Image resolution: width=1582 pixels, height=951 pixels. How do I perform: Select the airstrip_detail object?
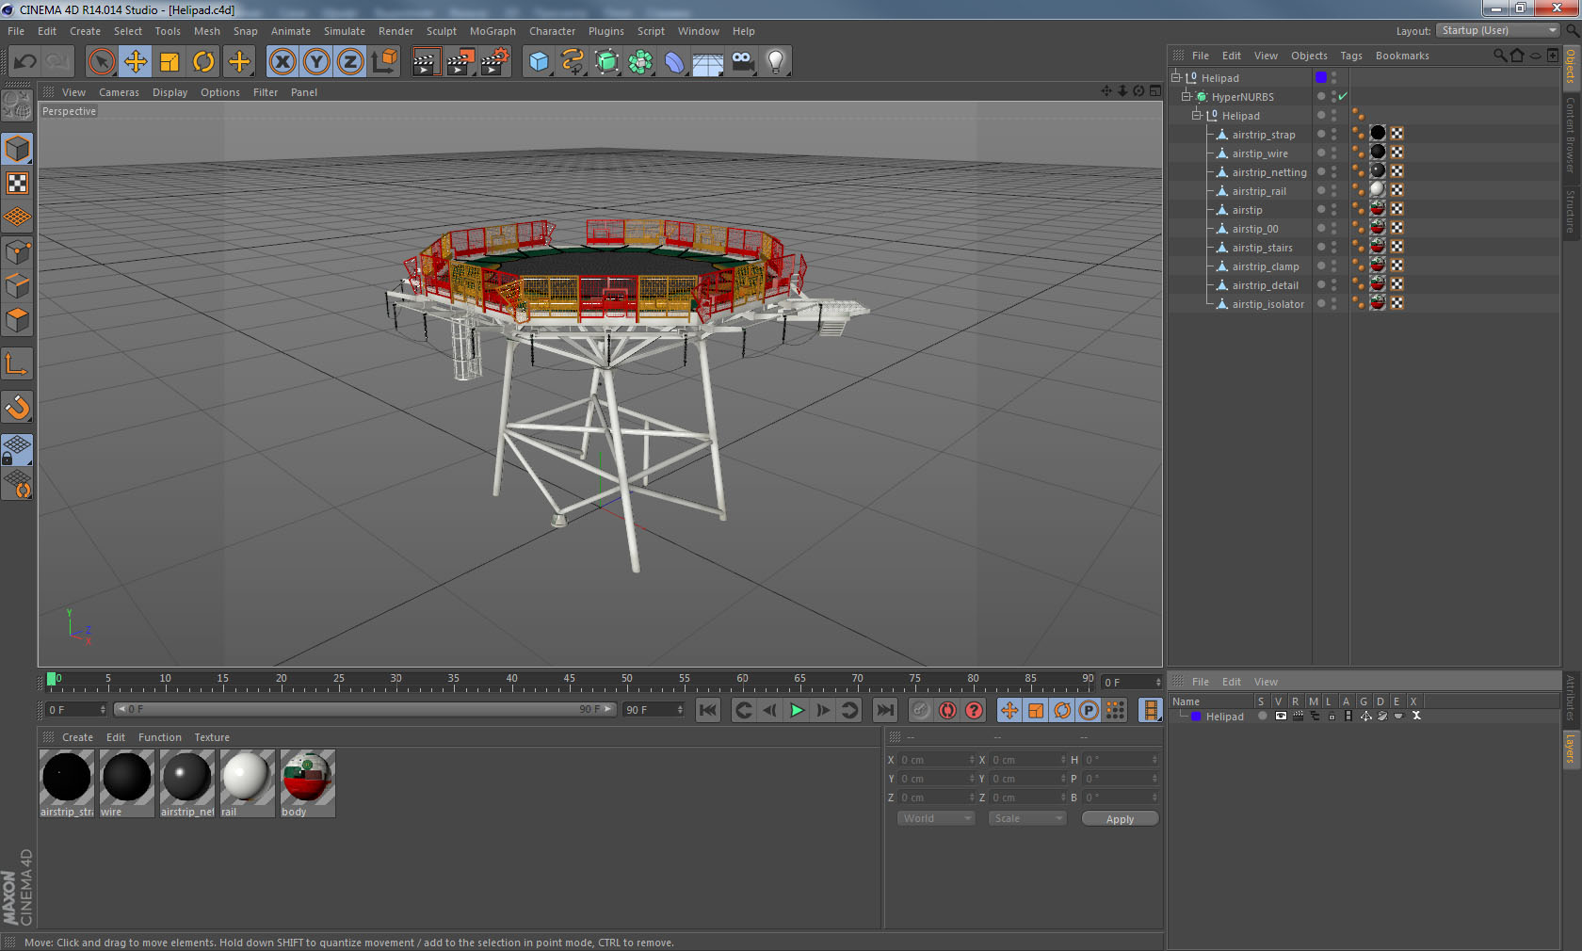pos(1265,285)
